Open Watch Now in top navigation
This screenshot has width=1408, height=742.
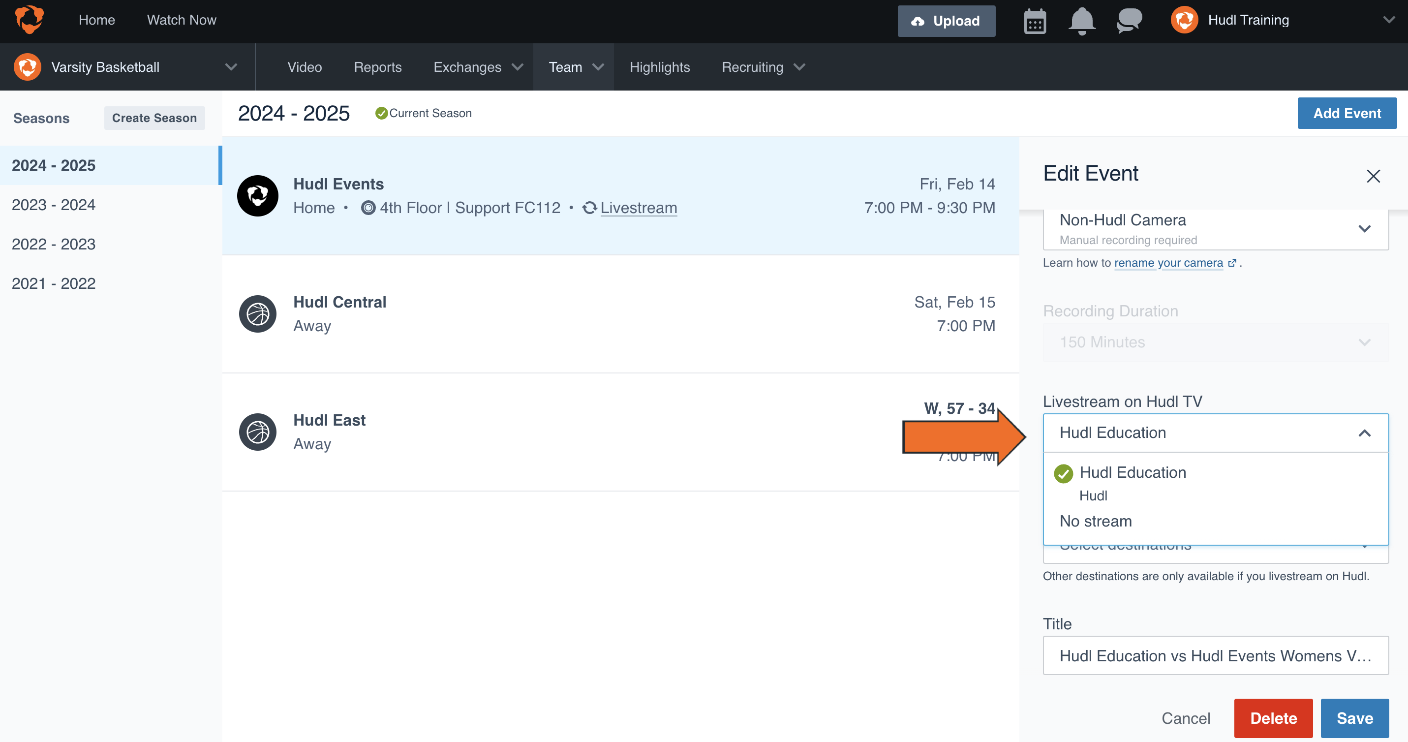tap(182, 20)
